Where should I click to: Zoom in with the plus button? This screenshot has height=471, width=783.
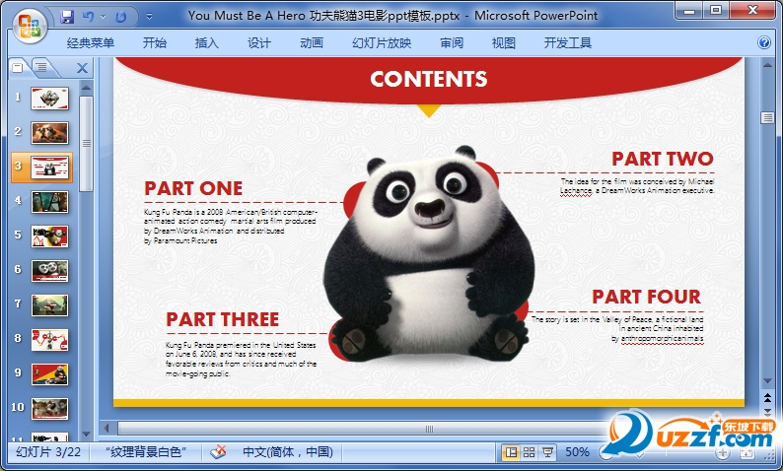(723, 453)
